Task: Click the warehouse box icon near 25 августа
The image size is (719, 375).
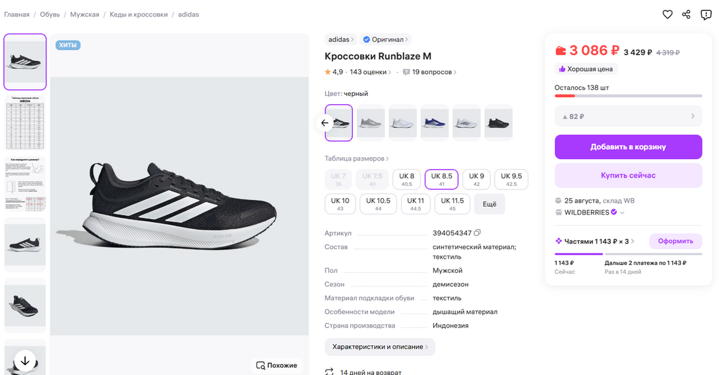Action: click(x=558, y=201)
